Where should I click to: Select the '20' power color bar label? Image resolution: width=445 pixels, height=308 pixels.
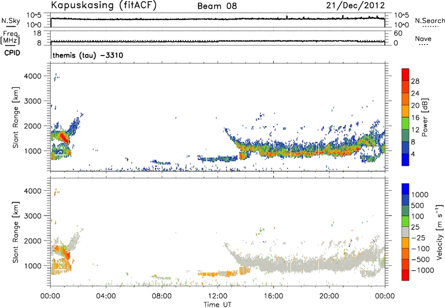pos(415,106)
